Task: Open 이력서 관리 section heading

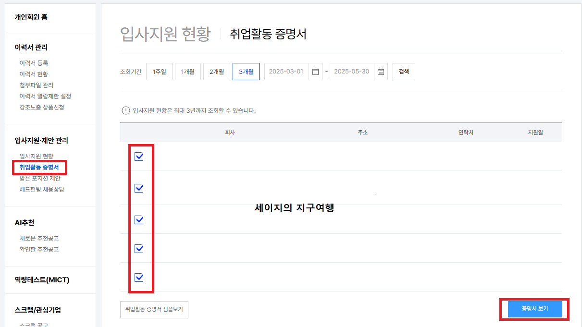Action: (x=31, y=48)
